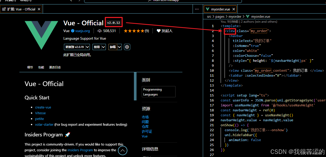Expand the 禁用 dropdown arrow
This screenshot has height=157, width=326.
[104, 47]
